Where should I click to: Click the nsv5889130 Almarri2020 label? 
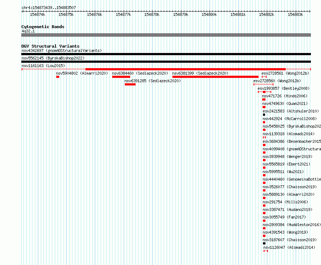coord(289,194)
